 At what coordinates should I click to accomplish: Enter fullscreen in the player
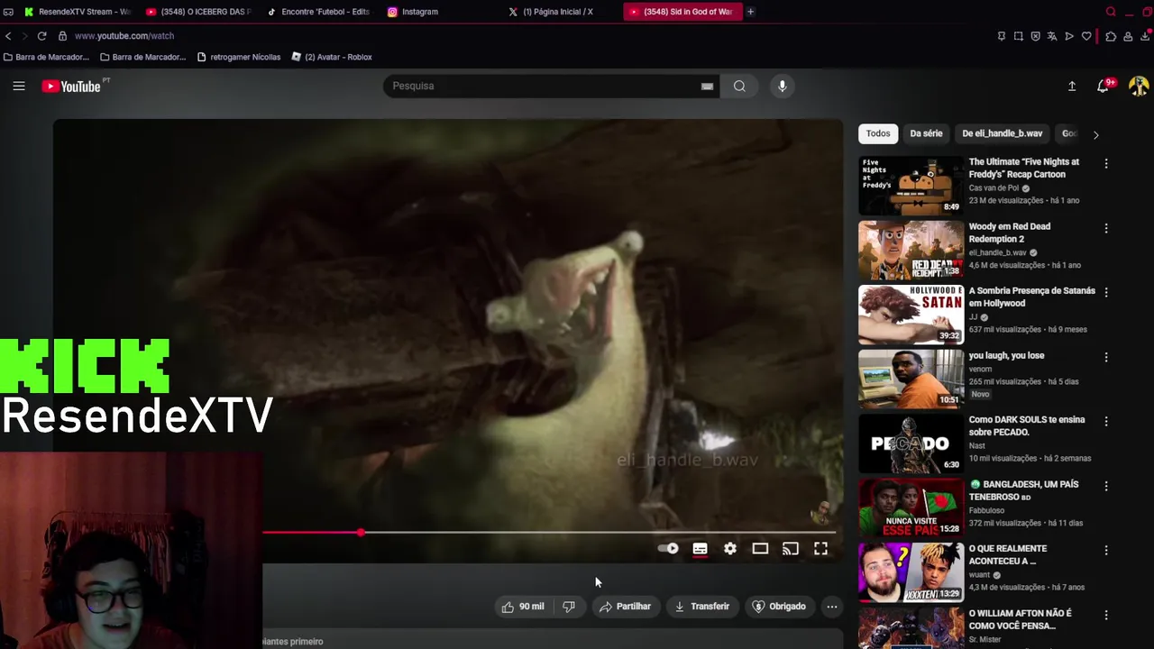[820, 548]
